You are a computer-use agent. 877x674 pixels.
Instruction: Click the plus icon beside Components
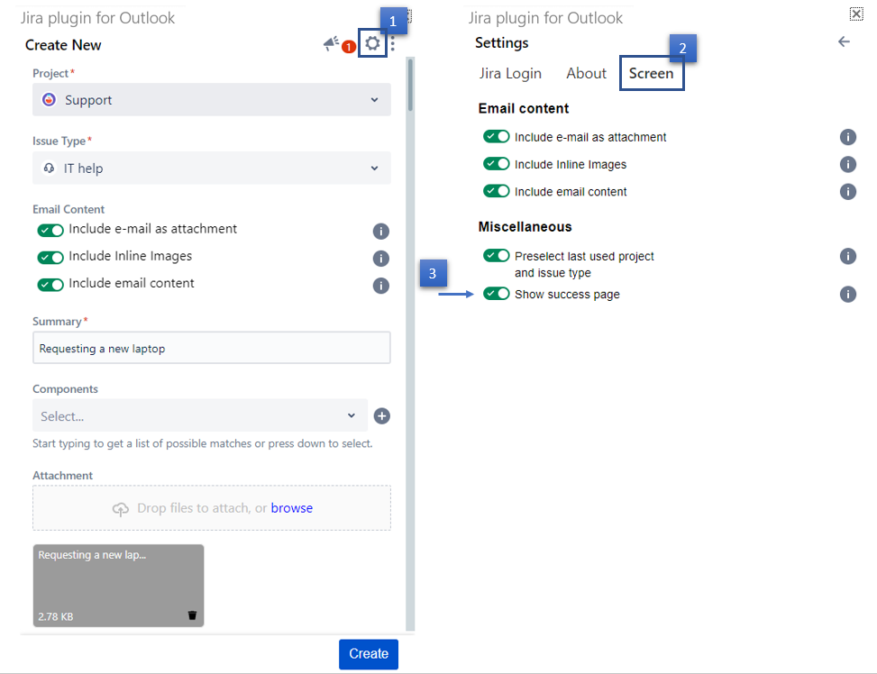click(x=382, y=415)
